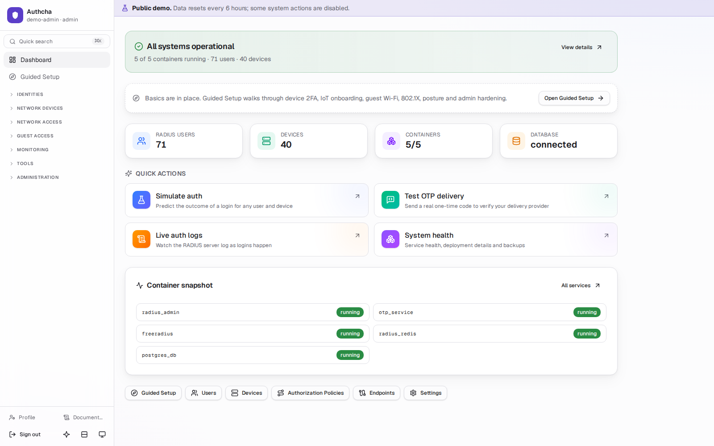This screenshot has height=446, width=714.
Task: Follow the All services link
Action: coord(581,285)
